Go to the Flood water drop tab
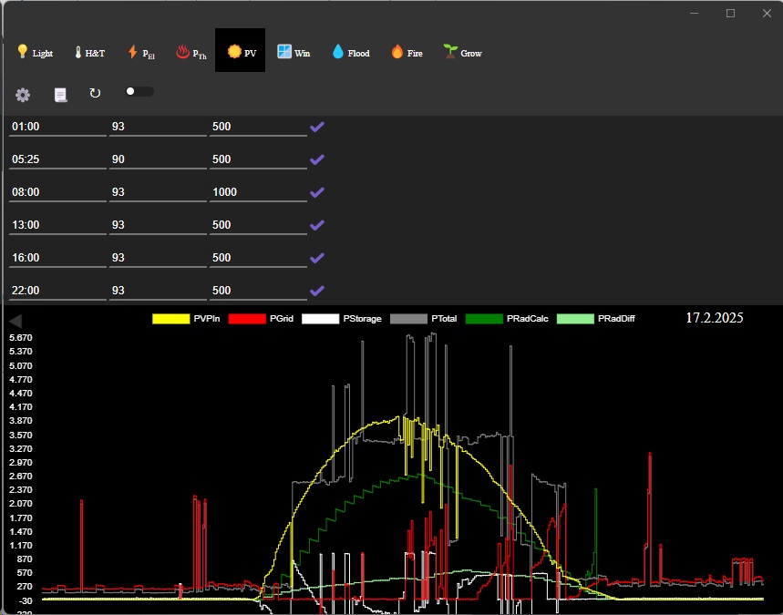This screenshot has height=615, width=783. [x=350, y=53]
